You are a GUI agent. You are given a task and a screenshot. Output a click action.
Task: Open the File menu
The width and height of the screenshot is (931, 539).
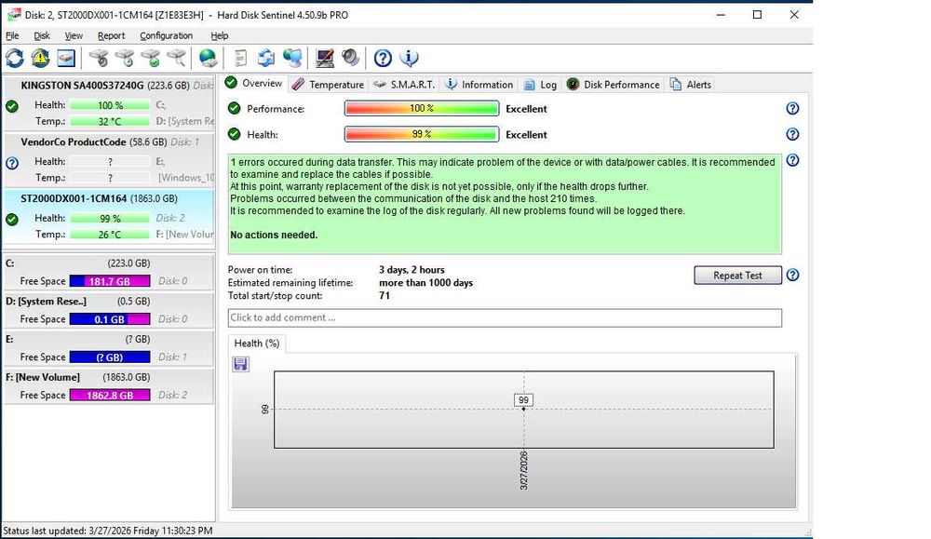coord(12,35)
